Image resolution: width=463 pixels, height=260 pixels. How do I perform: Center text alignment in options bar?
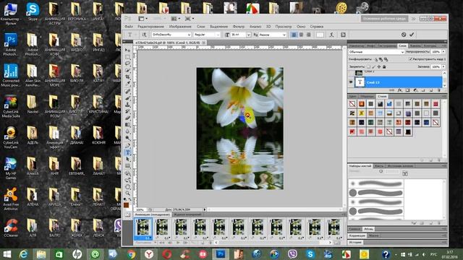tap(301, 35)
